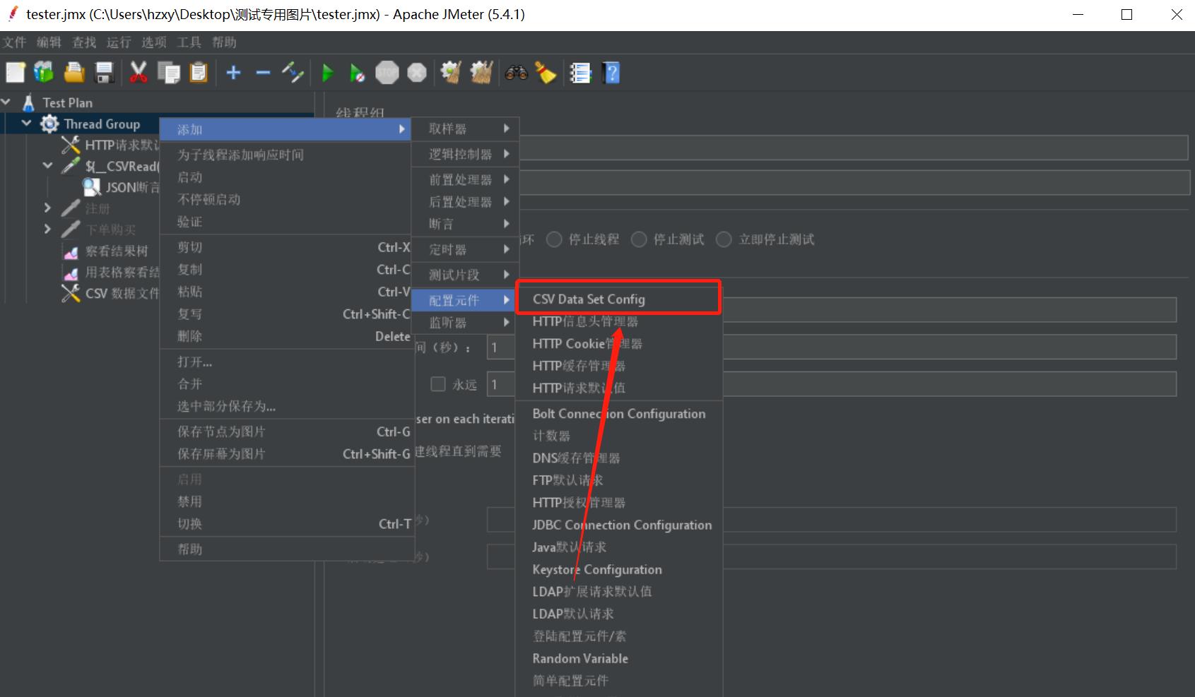Click the Stop test icon
Screen dimensions: 1195x697
click(x=387, y=72)
